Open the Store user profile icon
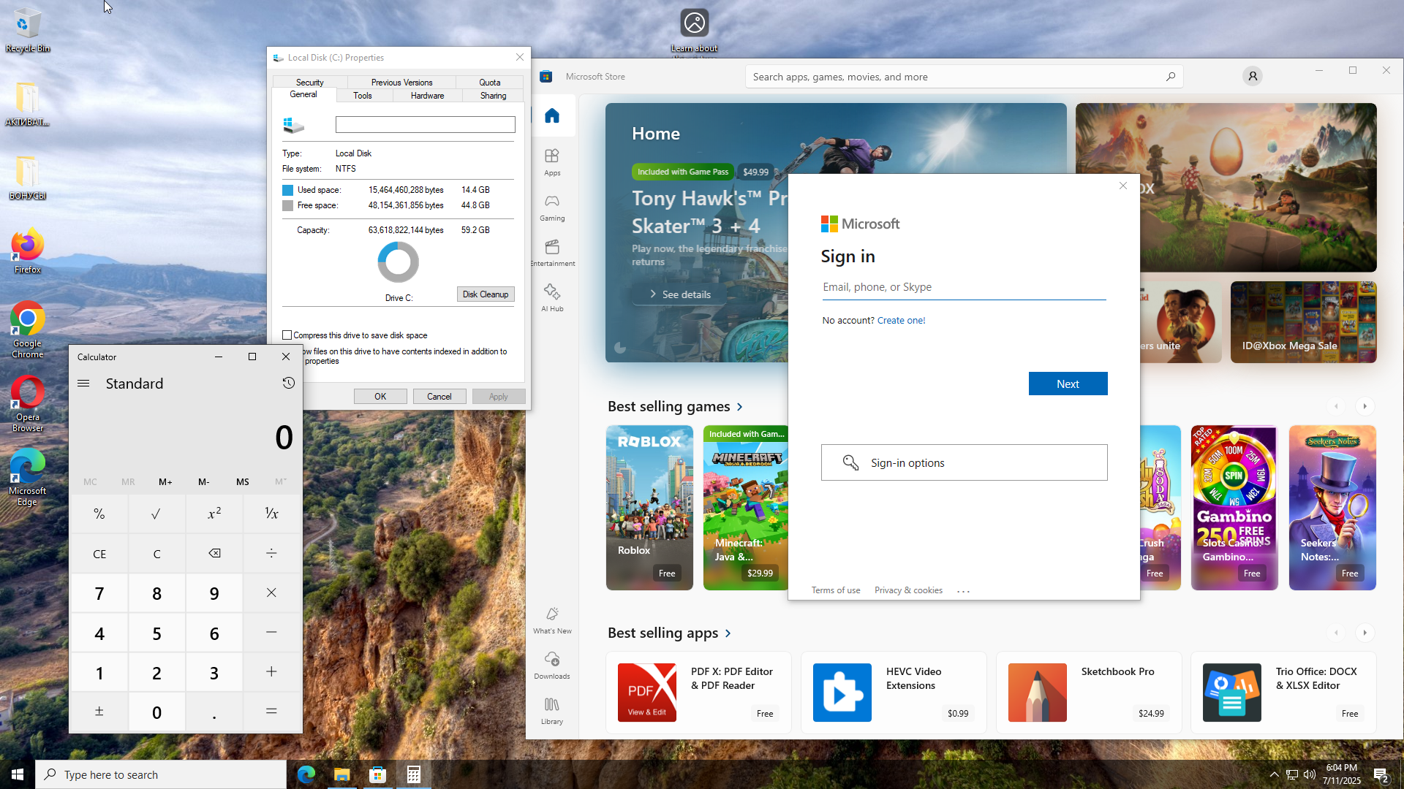 tap(1252, 76)
